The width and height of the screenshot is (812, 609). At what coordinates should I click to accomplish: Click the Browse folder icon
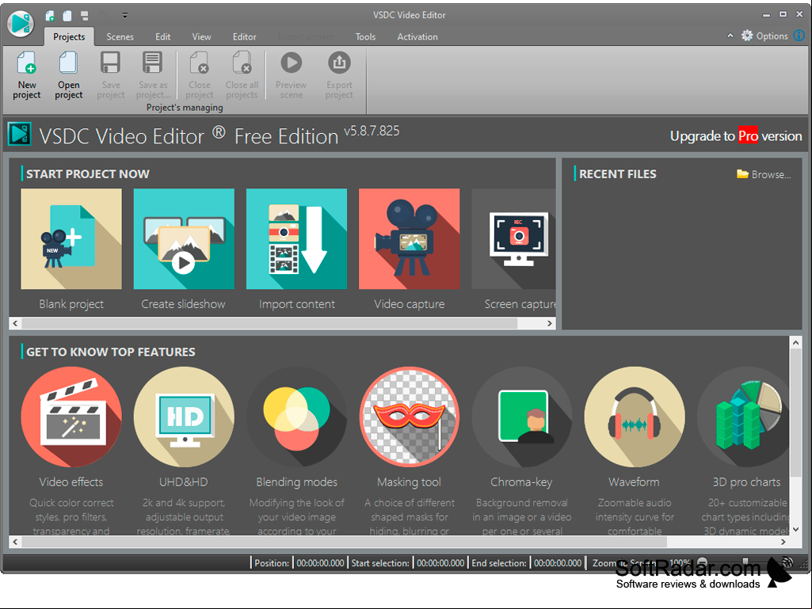pyautogui.click(x=742, y=174)
